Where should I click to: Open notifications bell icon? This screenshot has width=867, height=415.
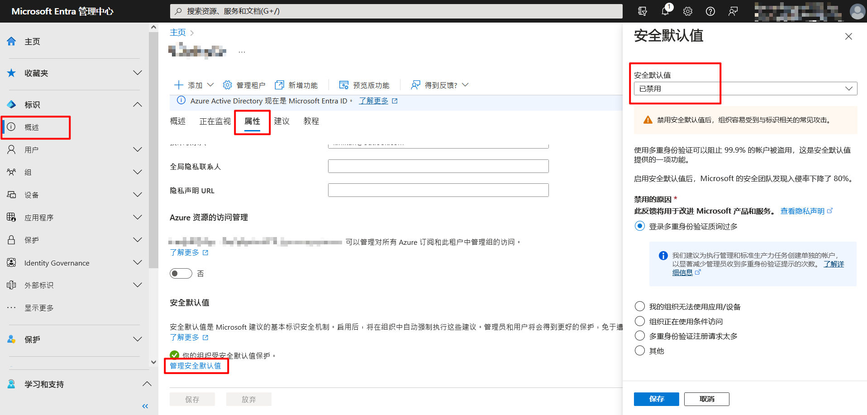(665, 11)
